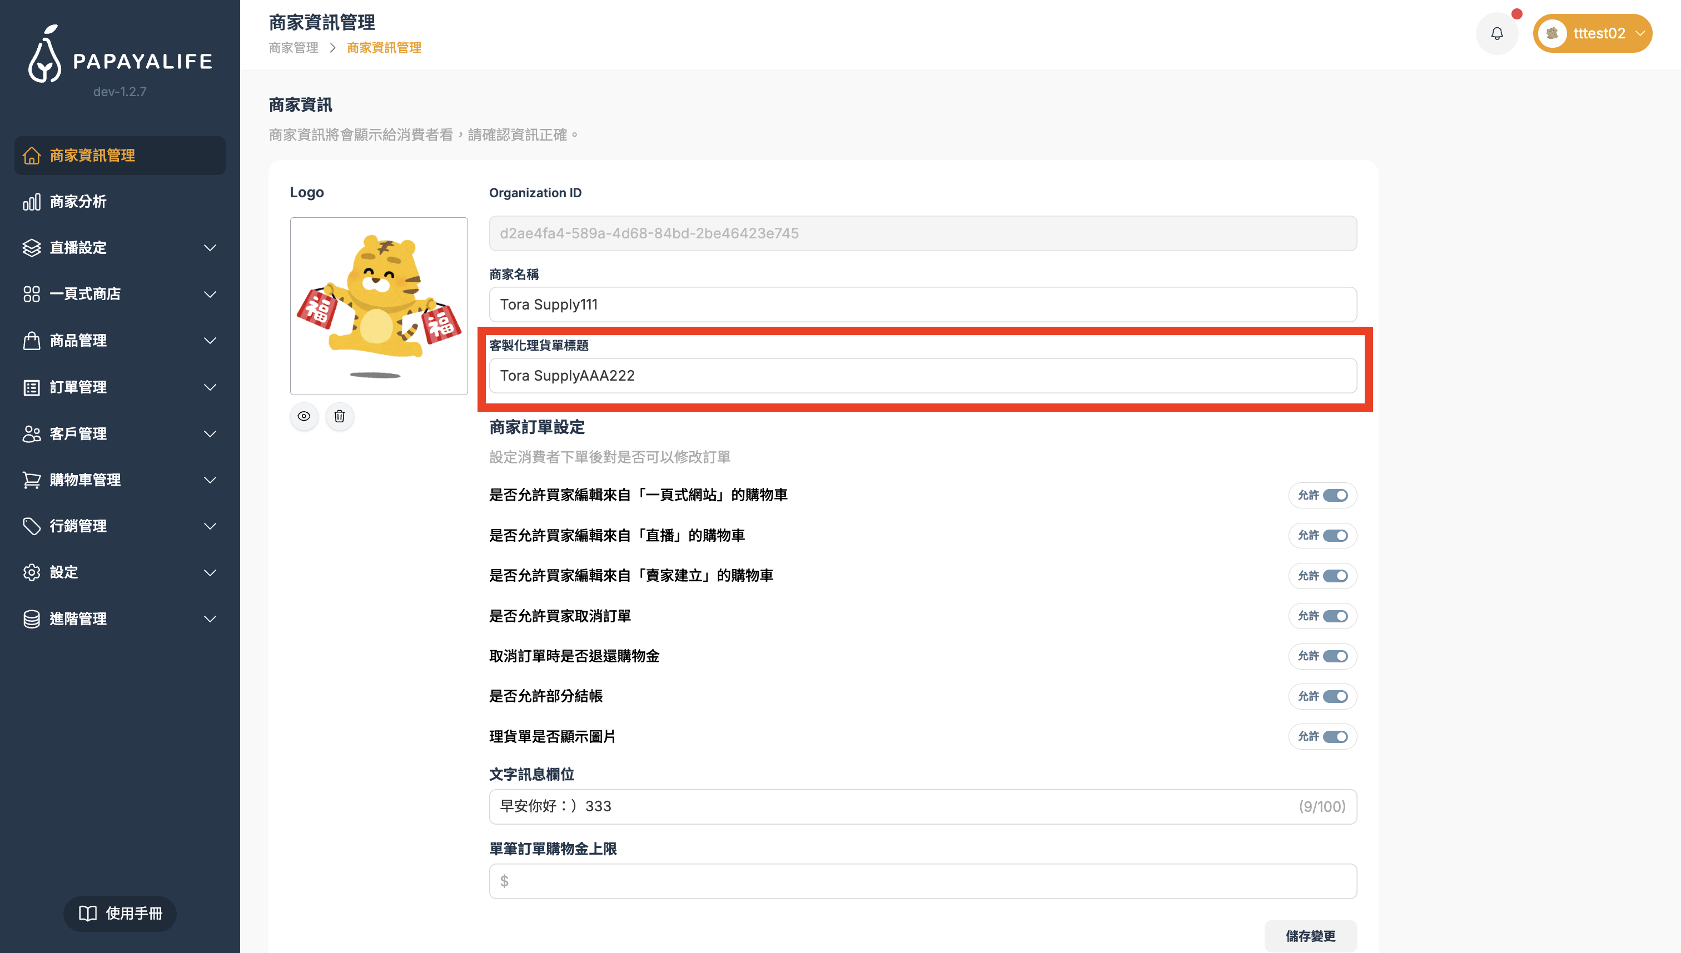Click the 購物車管理 cart icon

tap(32, 480)
